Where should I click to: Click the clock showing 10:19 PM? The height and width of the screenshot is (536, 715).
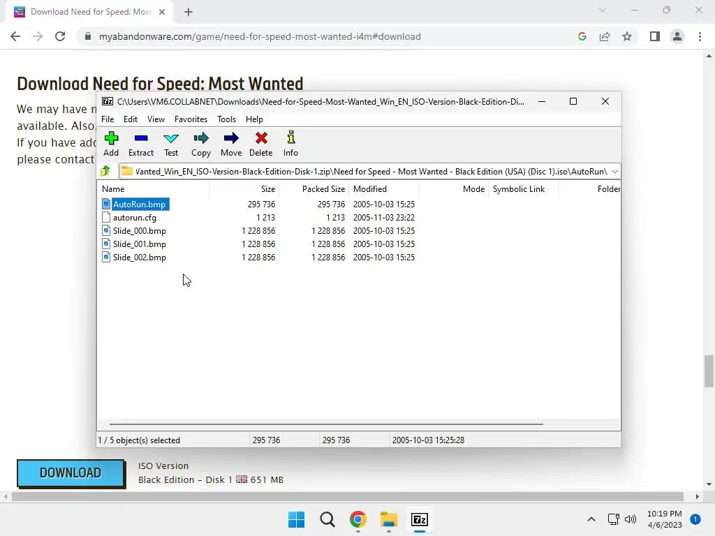665,514
